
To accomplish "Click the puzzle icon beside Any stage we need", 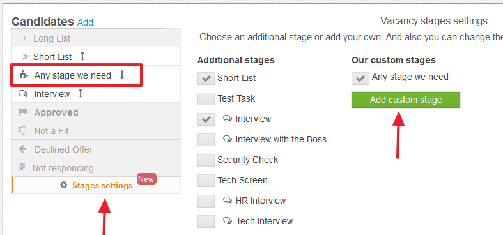I will [23, 75].
